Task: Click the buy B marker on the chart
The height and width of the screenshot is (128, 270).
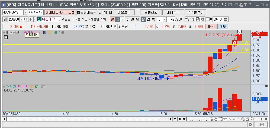Action: tap(234, 44)
